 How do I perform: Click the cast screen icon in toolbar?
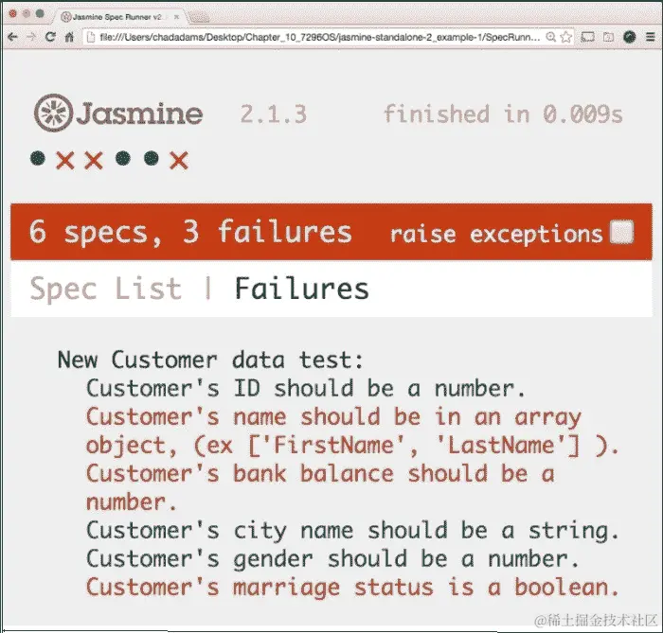(x=587, y=37)
